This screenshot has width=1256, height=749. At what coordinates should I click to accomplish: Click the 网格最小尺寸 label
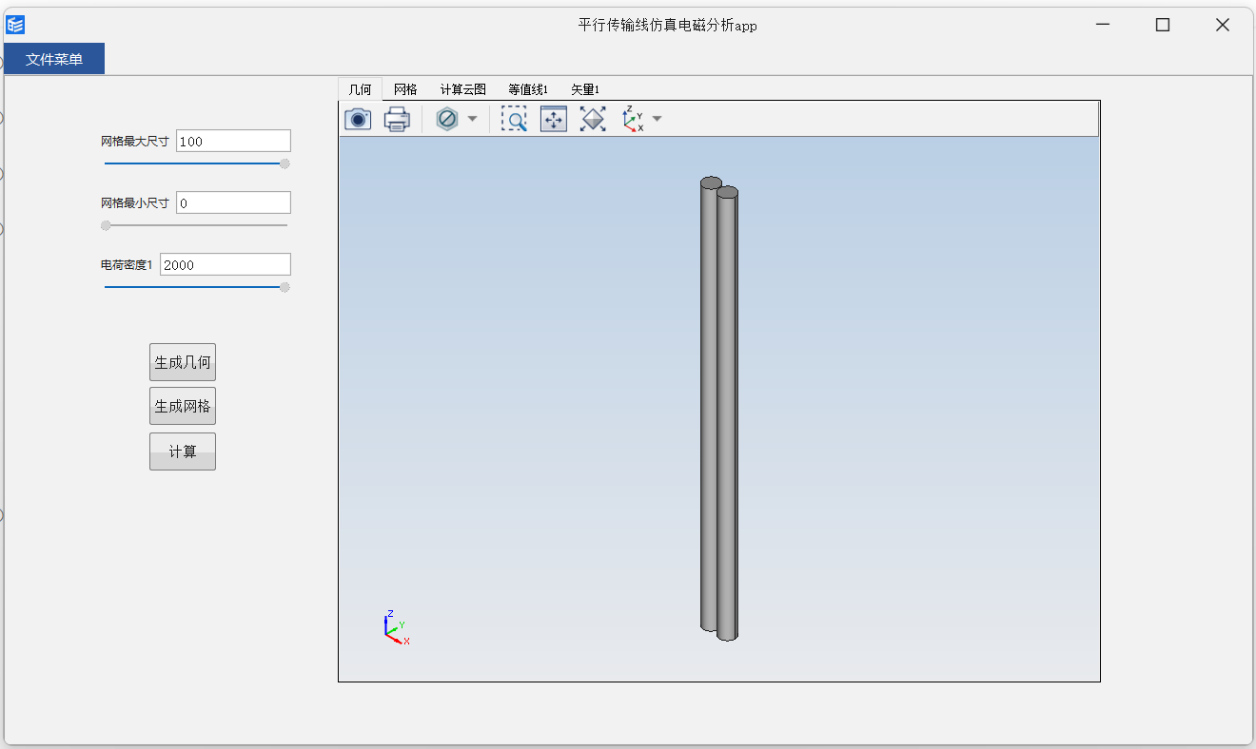[135, 203]
